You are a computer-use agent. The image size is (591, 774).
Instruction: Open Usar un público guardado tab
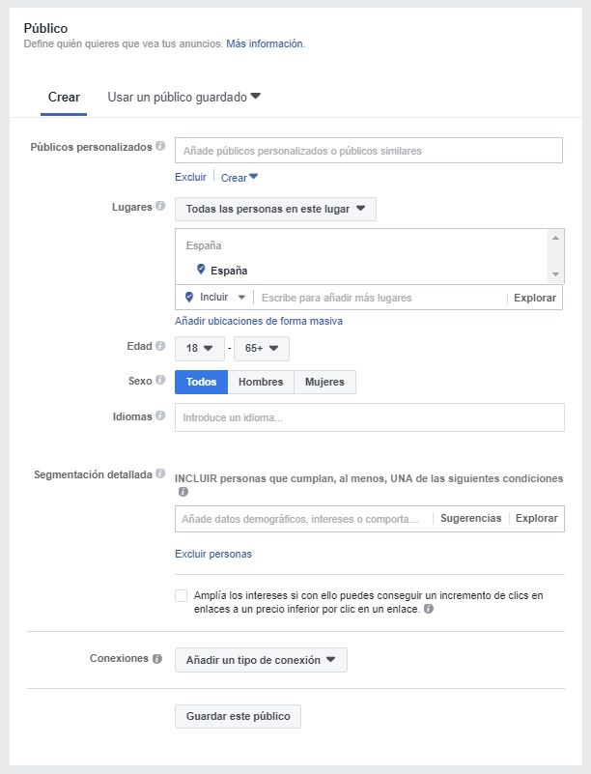[184, 98]
